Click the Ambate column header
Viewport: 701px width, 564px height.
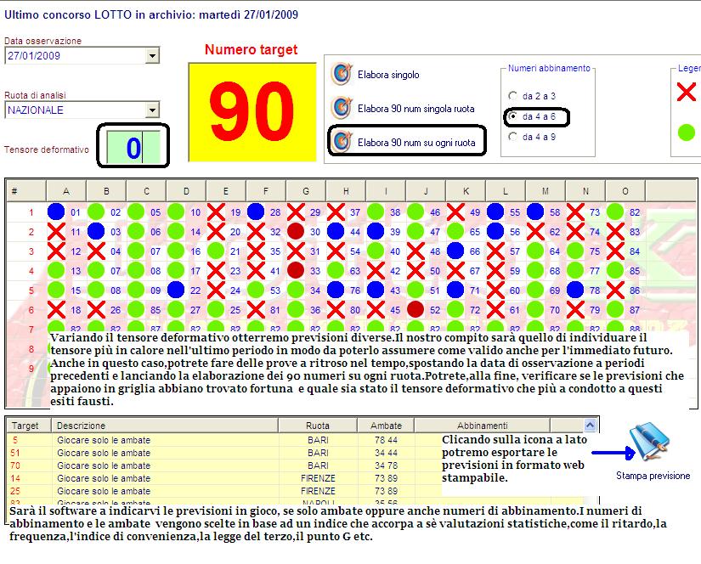pos(386,426)
